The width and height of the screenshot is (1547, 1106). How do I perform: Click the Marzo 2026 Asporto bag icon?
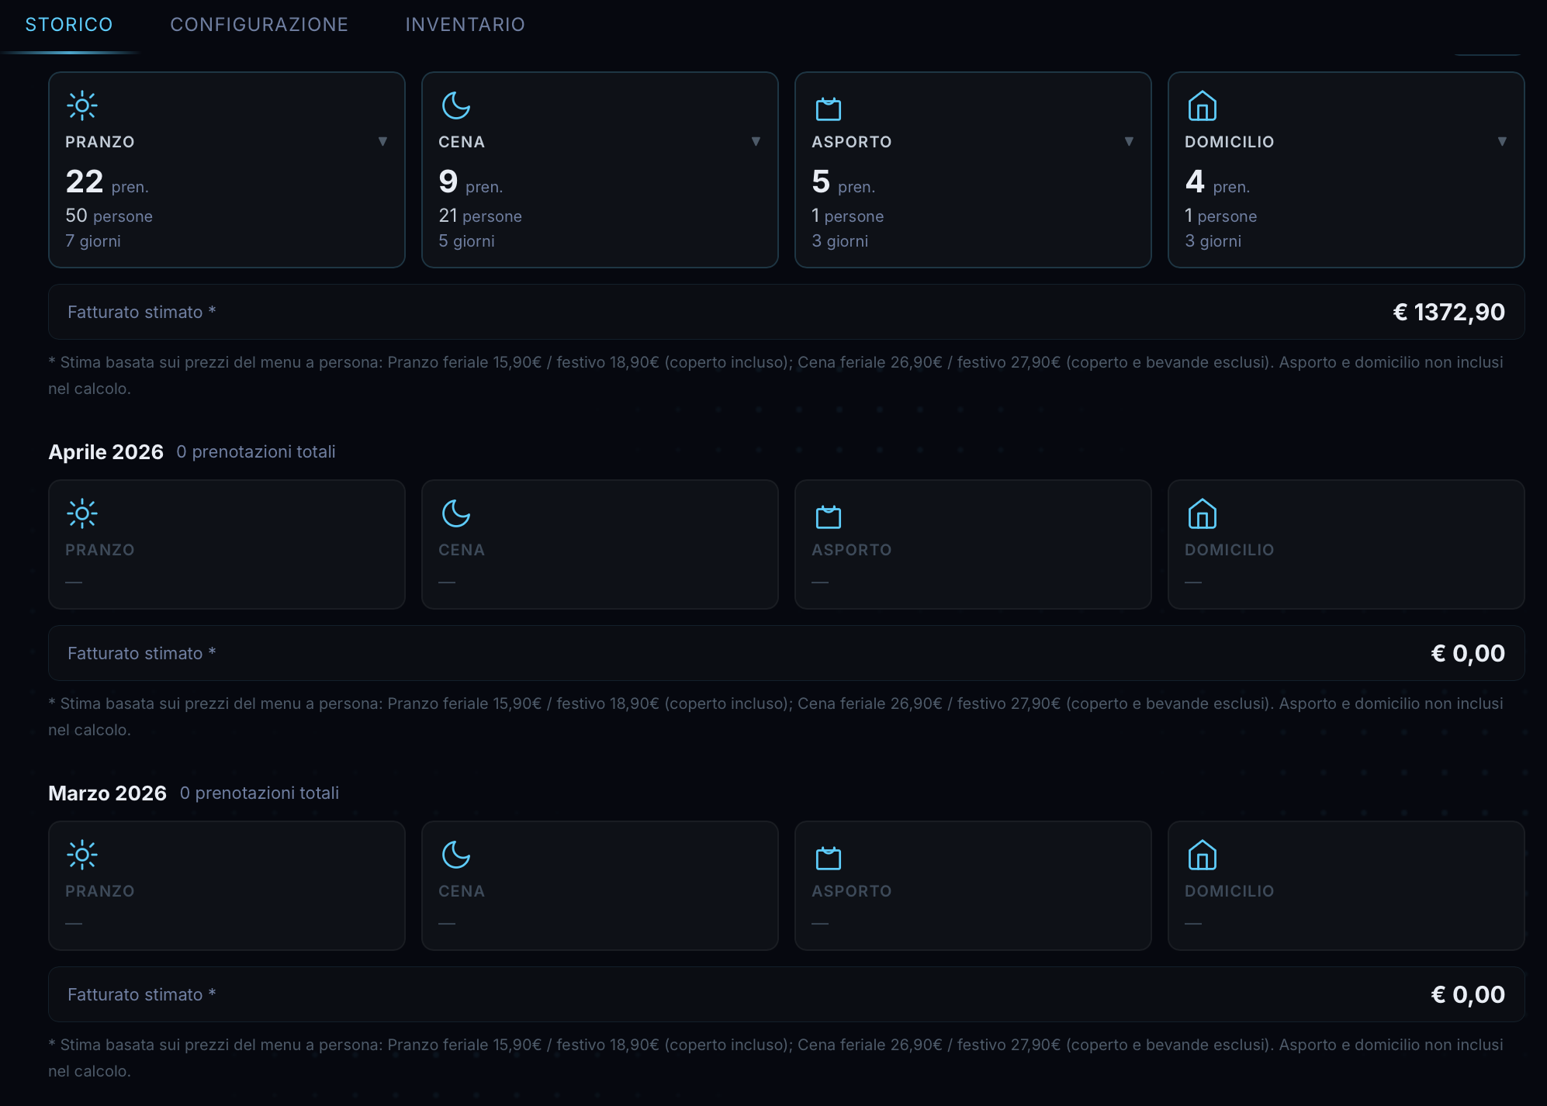(x=829, y=858)
